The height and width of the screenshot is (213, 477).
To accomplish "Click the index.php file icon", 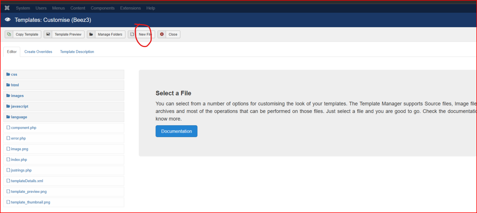I will 8,160.
